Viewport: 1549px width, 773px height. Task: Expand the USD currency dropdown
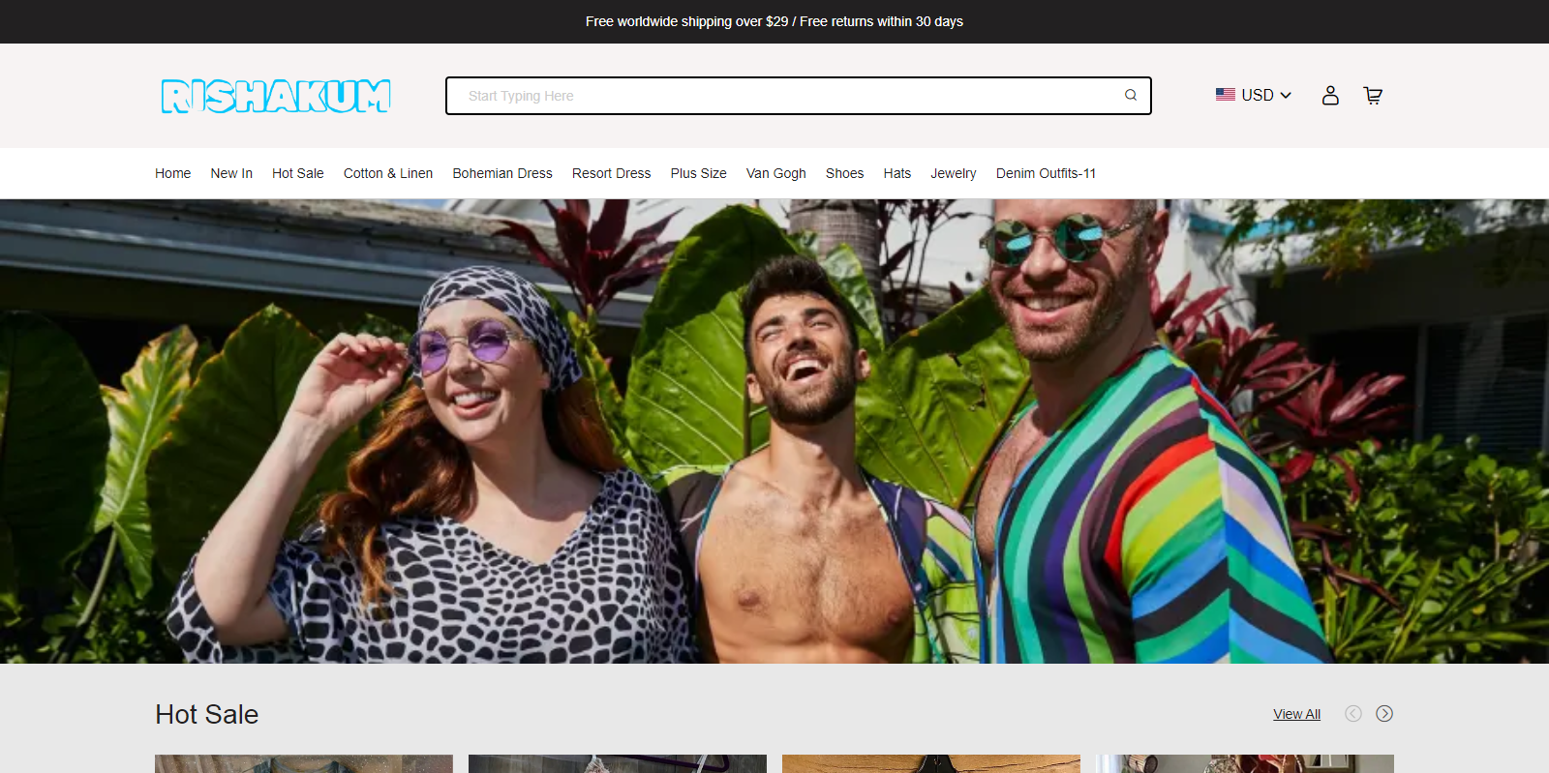tap(1254, 95)
